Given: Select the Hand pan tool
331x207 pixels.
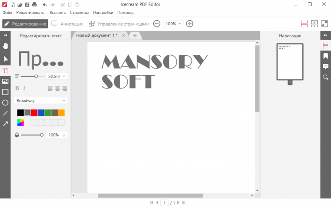Looking at the screenshot, I should click(5, 46).
